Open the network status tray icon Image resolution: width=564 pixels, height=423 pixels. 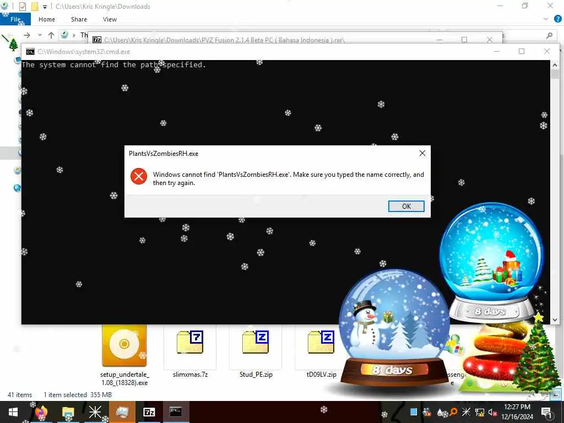(480, 412)
